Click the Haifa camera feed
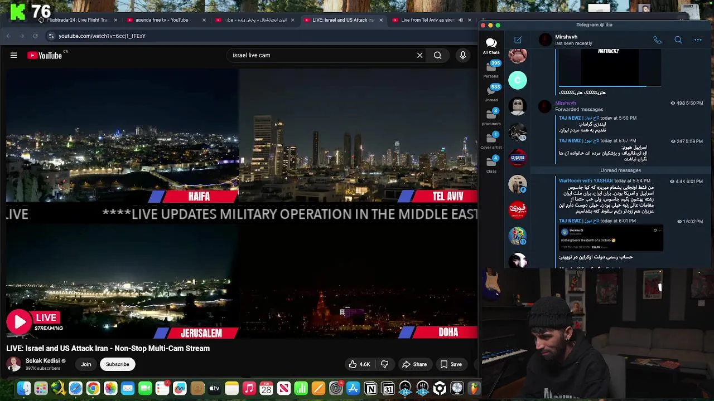Image resolution: width=714 pixels, height=401 pixels. tap(122, 136)
